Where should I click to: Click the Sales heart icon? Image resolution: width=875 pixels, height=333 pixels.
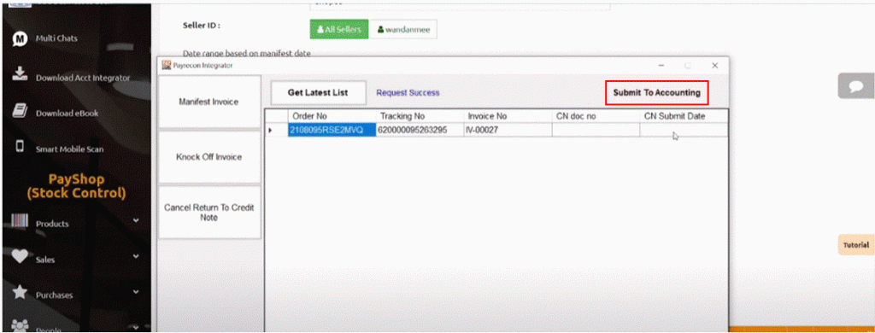(x=20, y=257)
